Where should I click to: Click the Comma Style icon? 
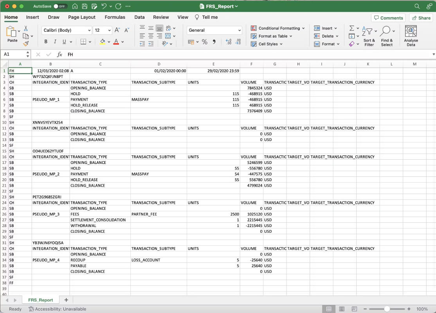tap(214, 42)
